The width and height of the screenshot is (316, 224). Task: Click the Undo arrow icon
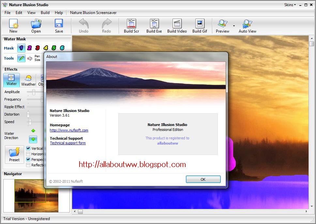pos(83,24)
